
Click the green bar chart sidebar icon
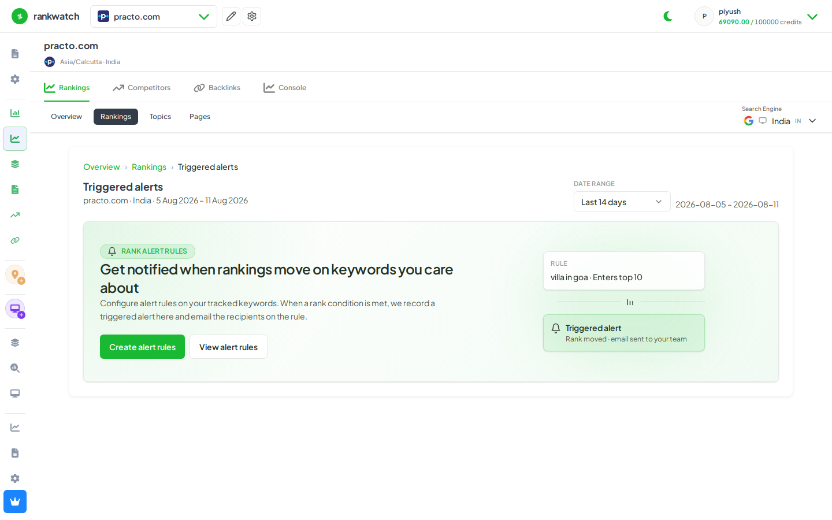click(15, 113)
